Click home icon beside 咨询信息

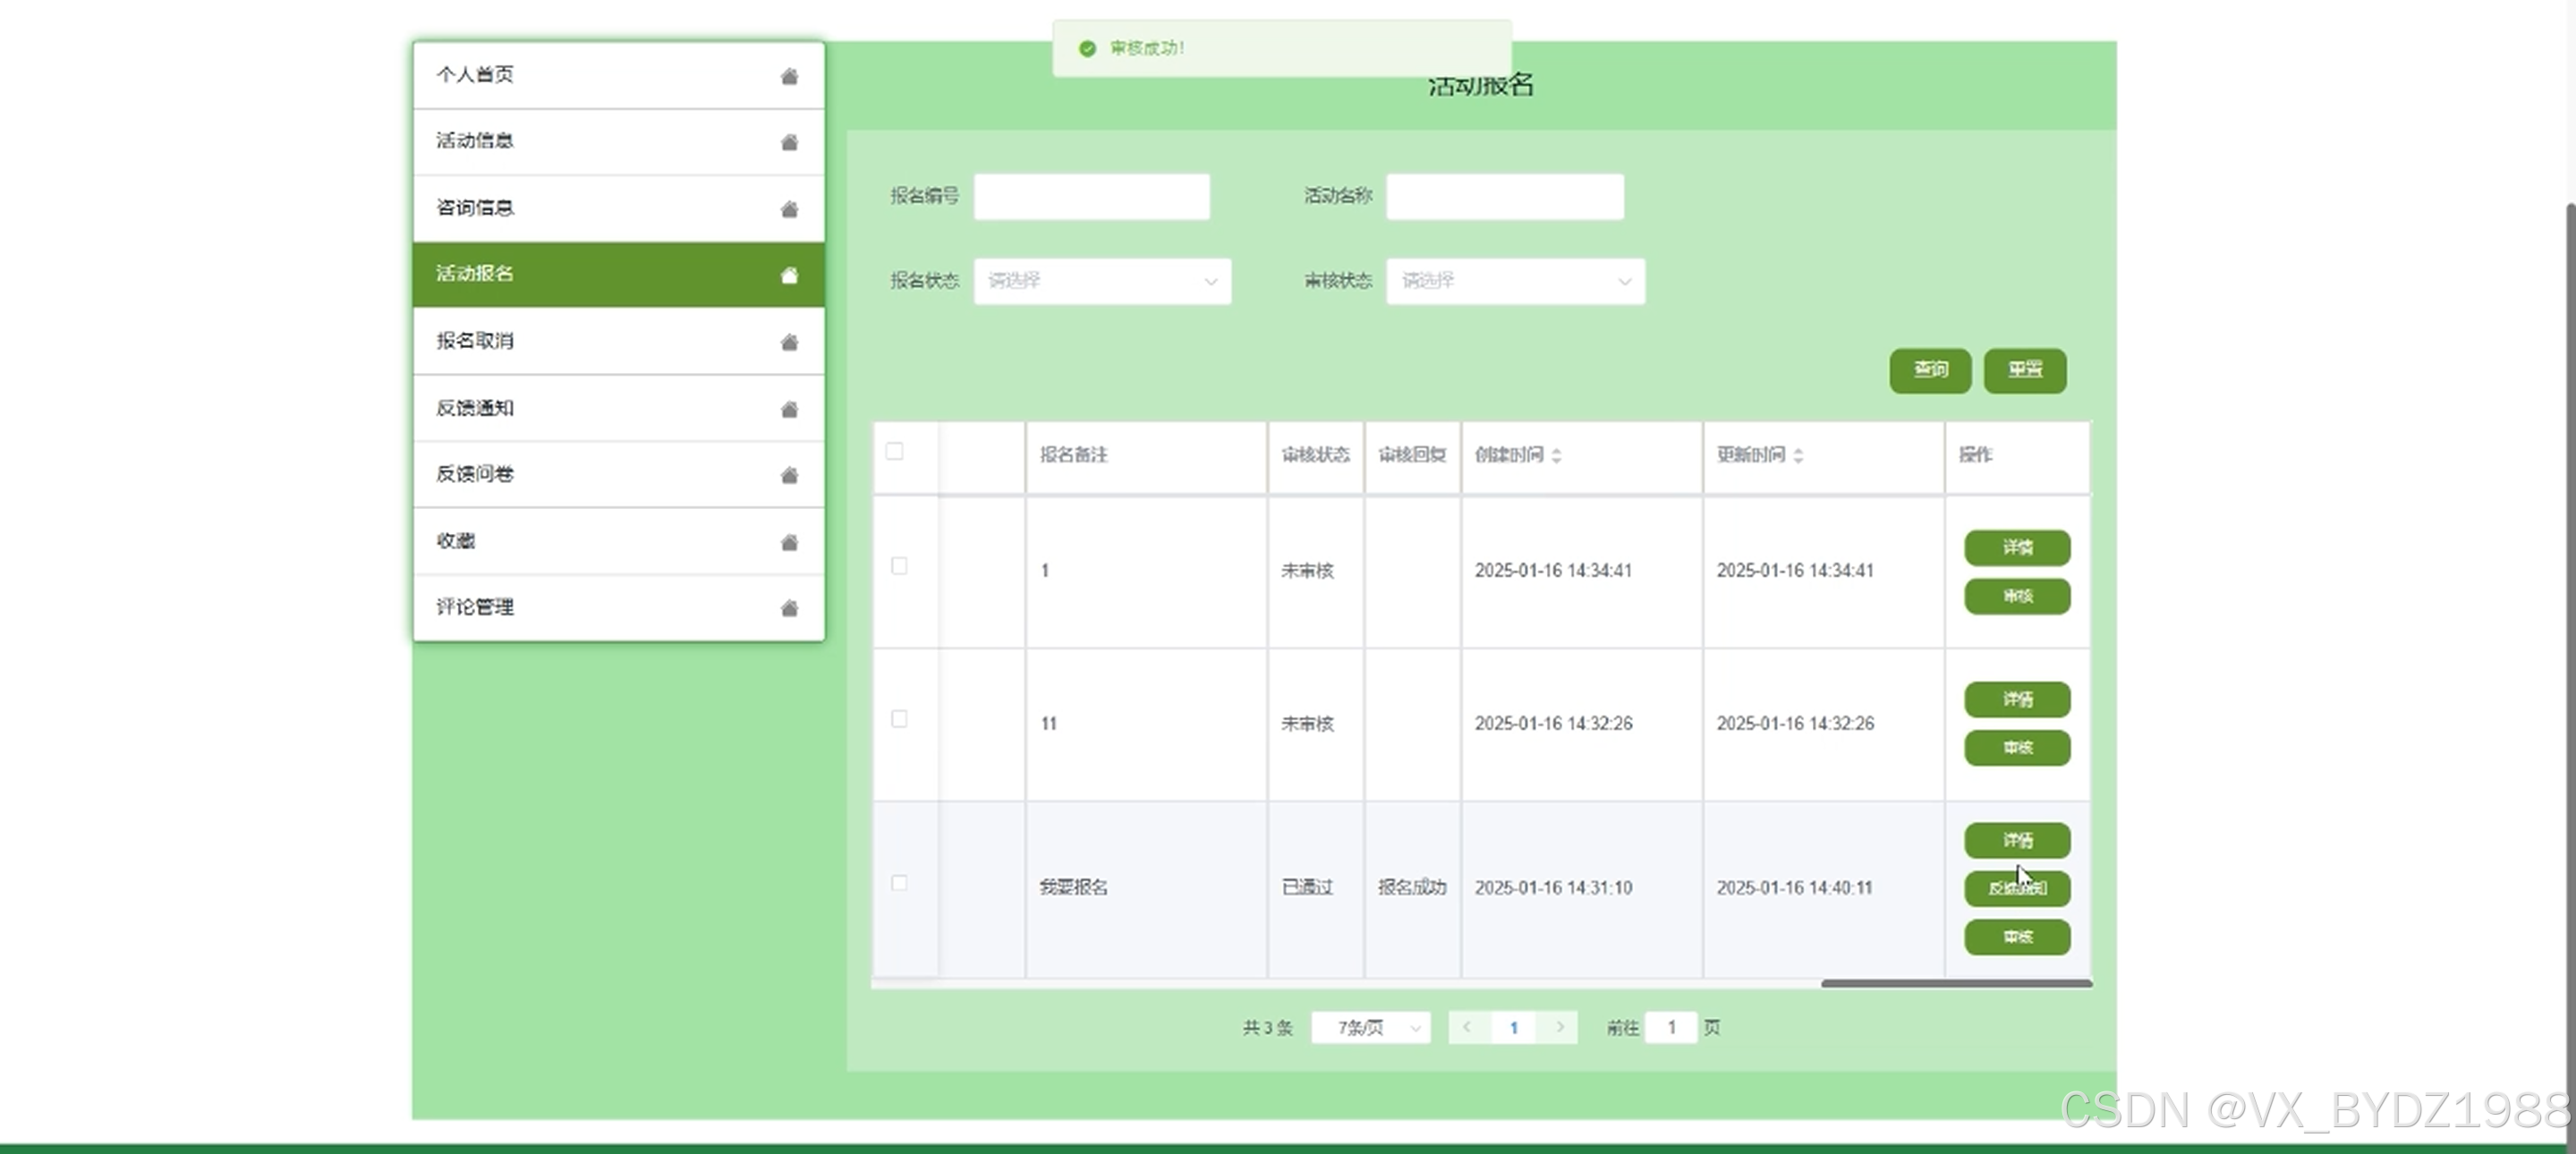click(x=789, y=209)
